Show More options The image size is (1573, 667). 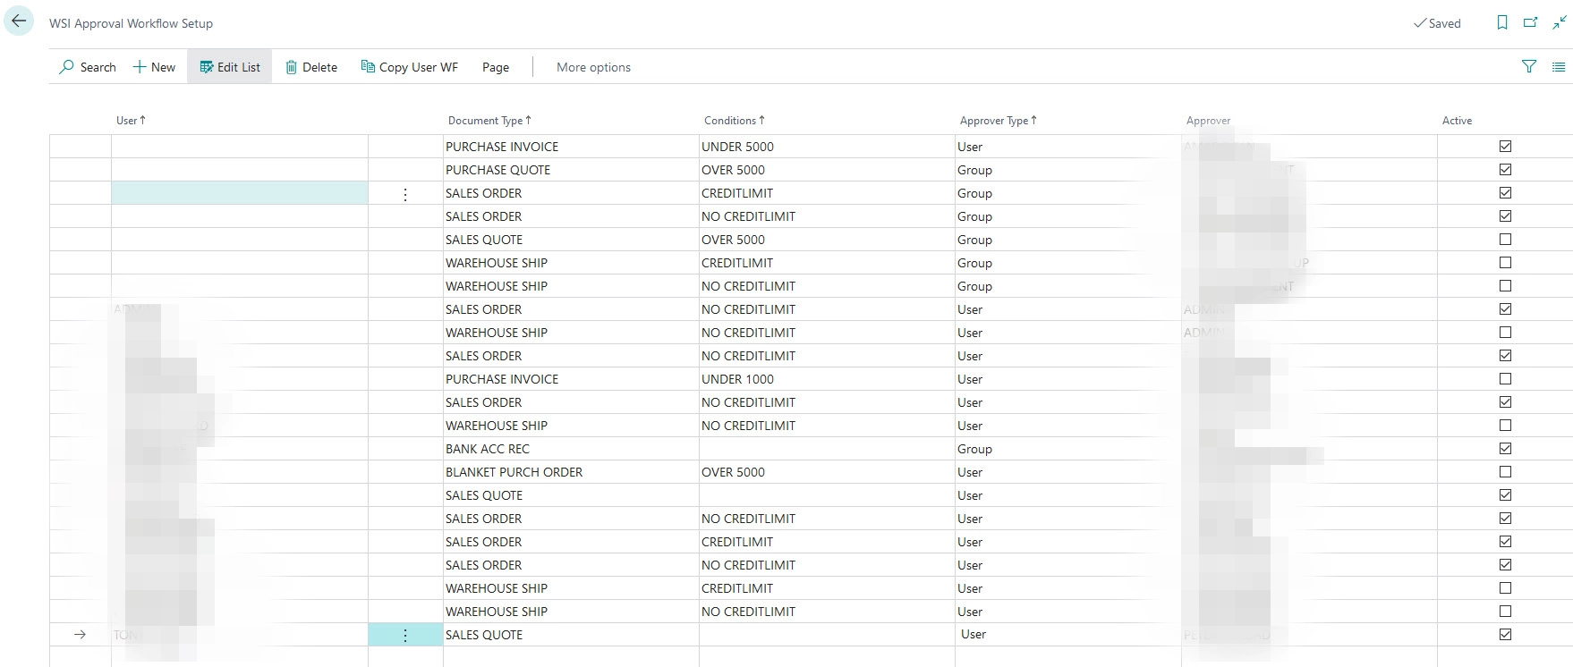593,67
